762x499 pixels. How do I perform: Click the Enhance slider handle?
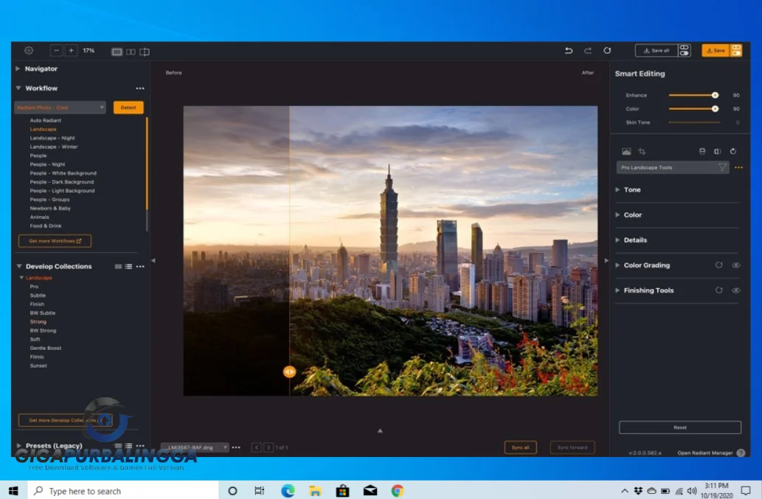pyautogui.click(x=715, y=96)
